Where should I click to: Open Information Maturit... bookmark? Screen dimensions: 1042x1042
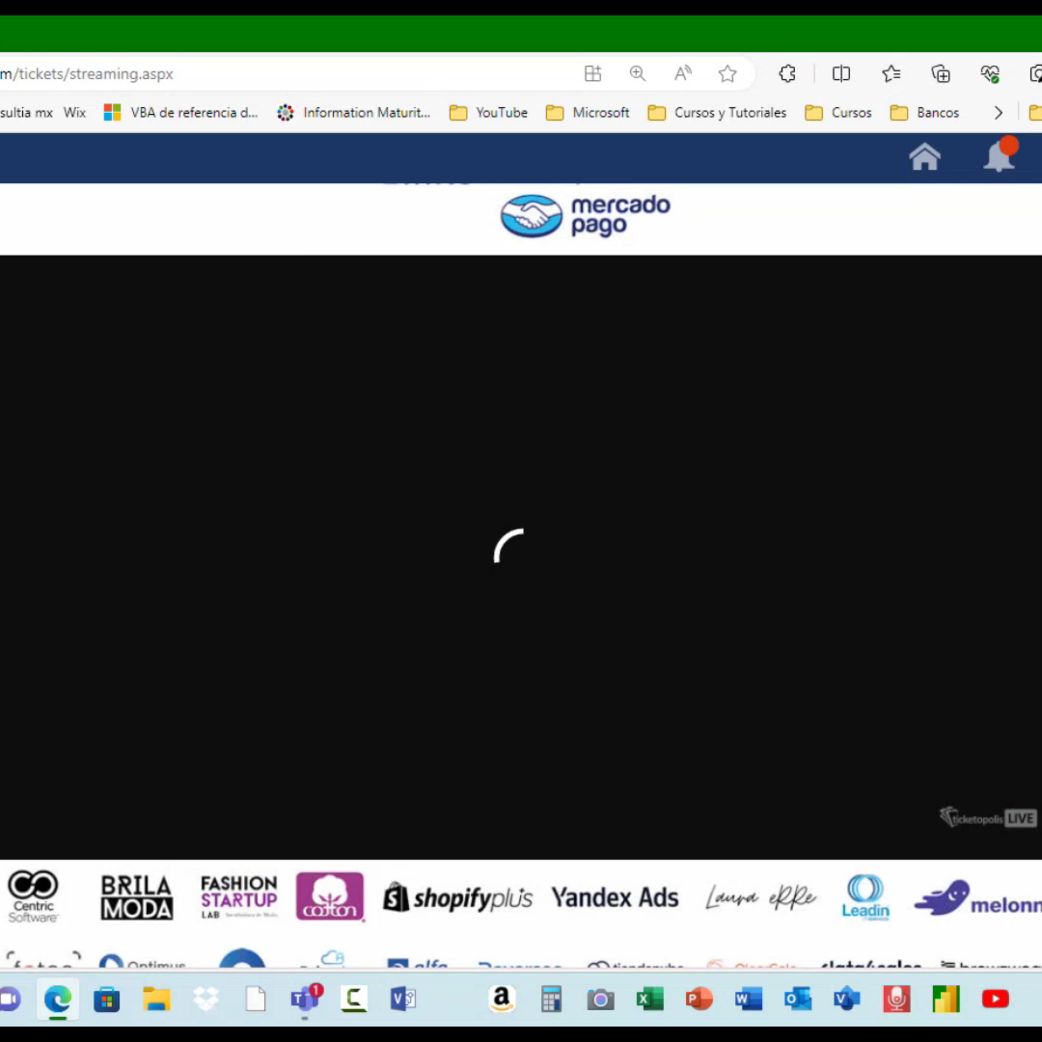click(x=353, y=113)
